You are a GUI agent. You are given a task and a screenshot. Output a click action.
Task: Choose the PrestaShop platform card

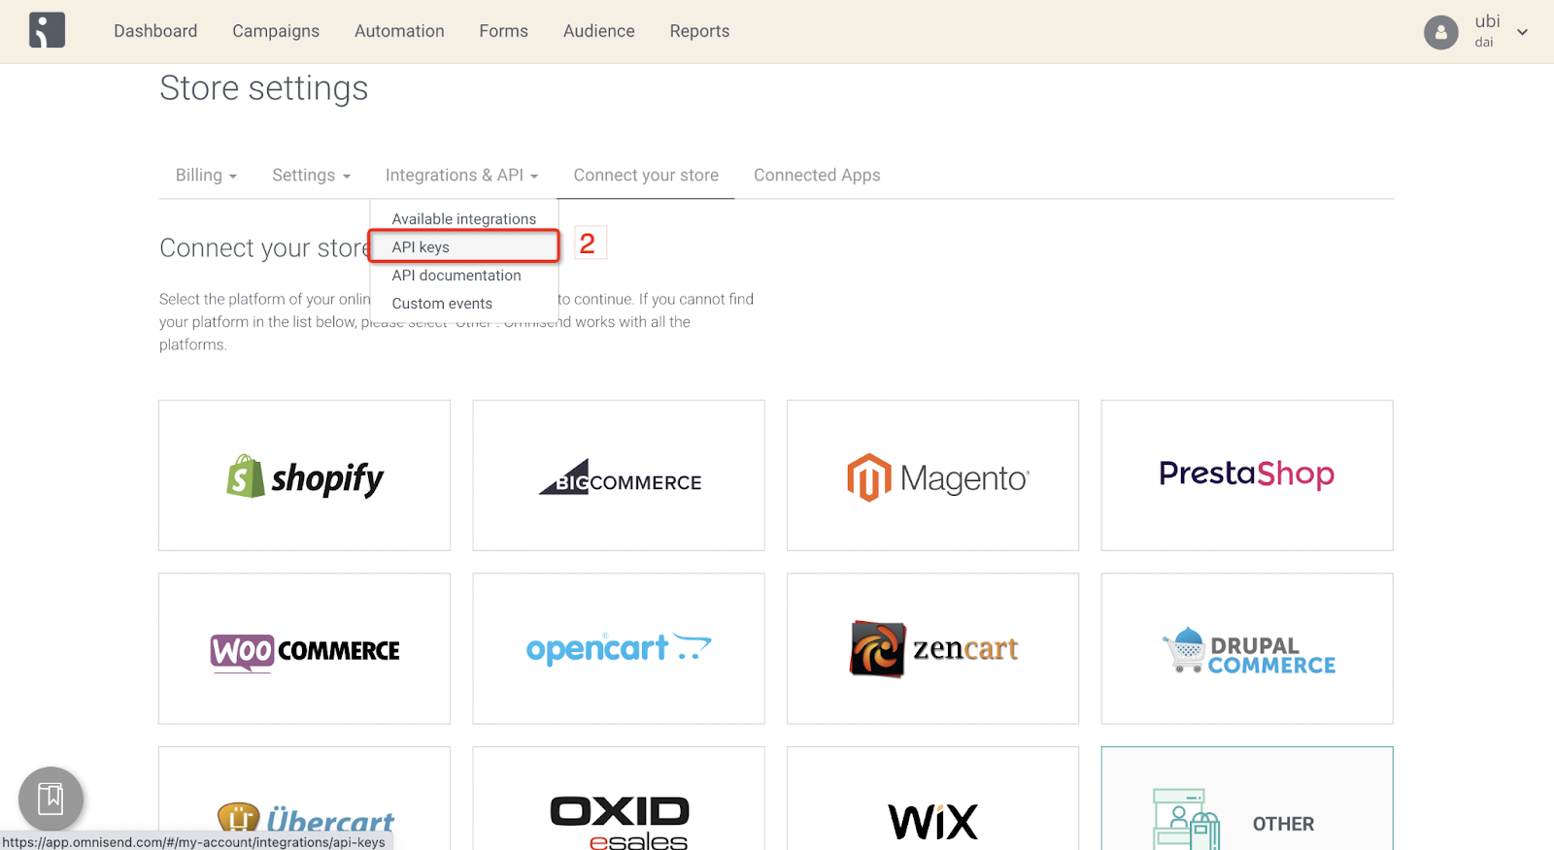1247,475
